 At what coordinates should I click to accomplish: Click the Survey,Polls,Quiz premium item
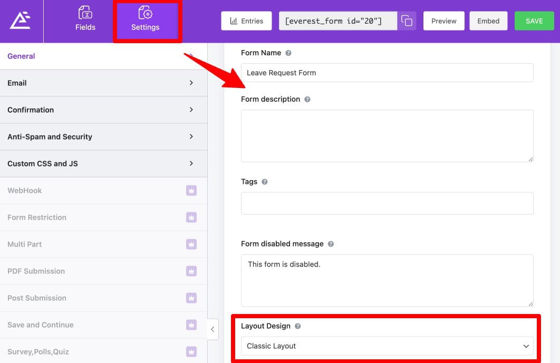pyautogui.click(x=103, y=351)
